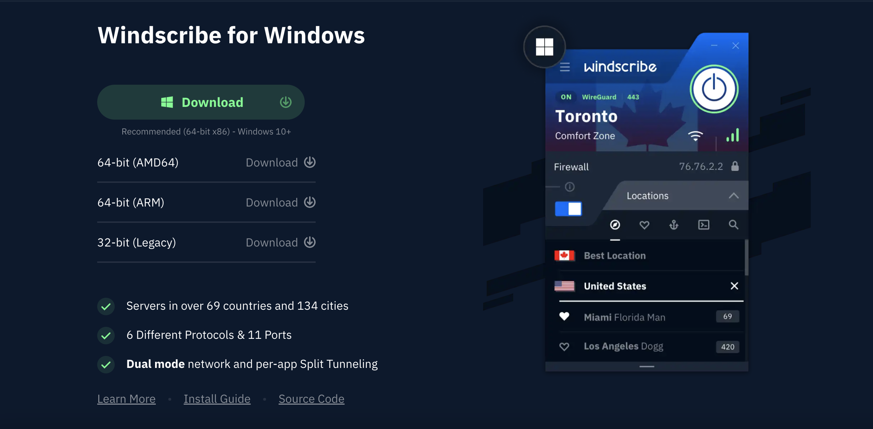Open the Install Guide link
This screenshot has height=429, width=873.
tap(216, 398)
